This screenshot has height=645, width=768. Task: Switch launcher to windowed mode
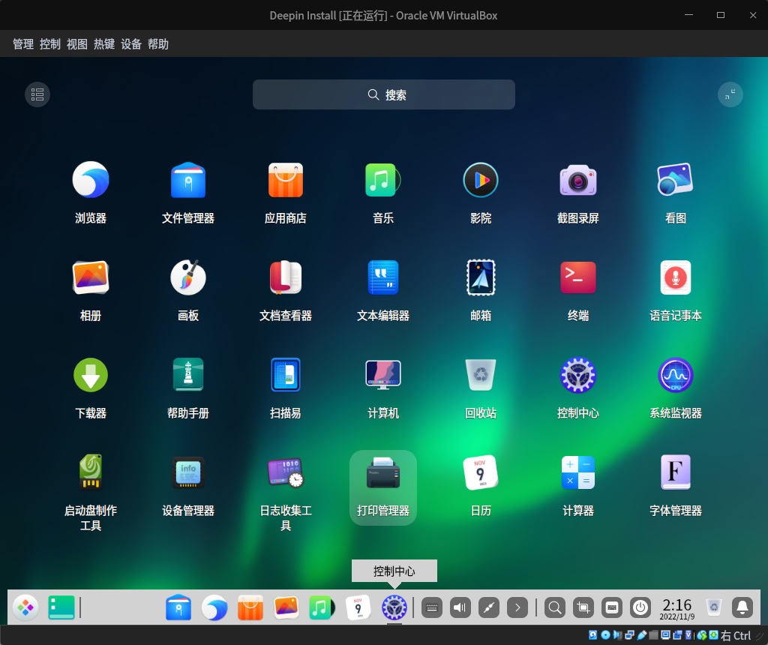[x=730, y=94]
